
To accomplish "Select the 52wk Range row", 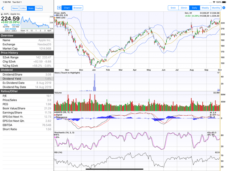I will coord(27,57).
